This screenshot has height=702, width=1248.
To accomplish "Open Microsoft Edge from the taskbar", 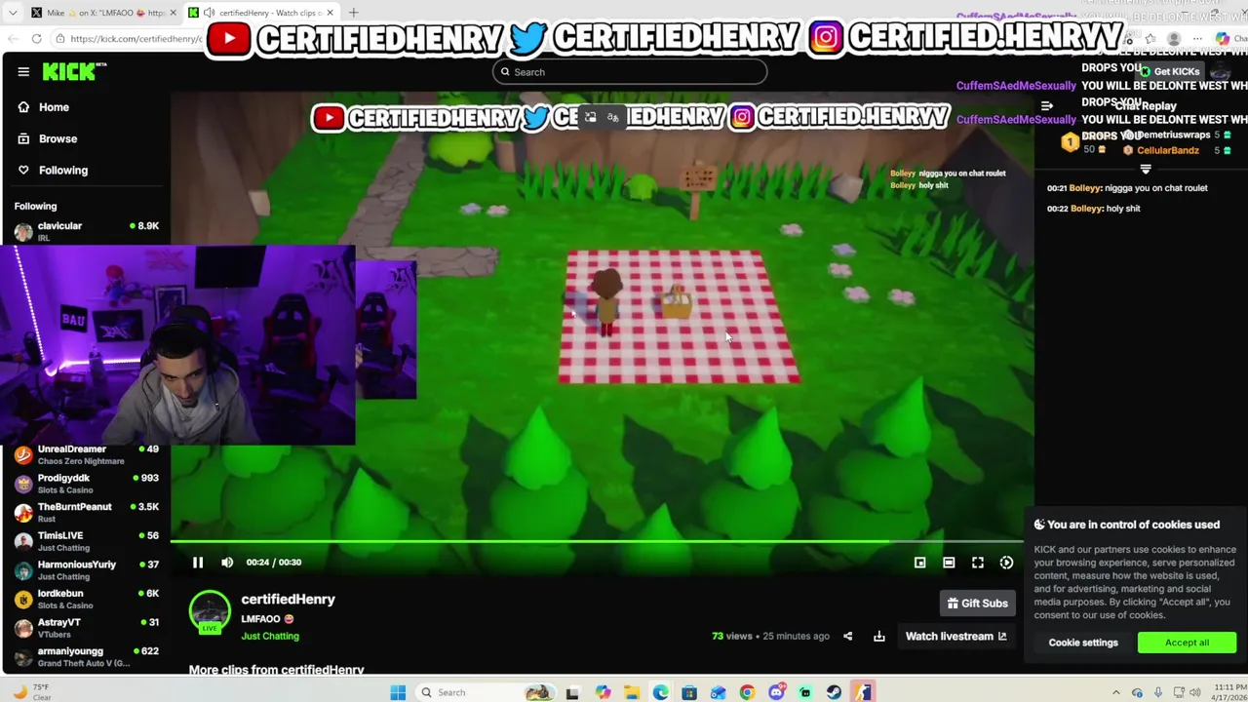I will click(x=660, y=692).
